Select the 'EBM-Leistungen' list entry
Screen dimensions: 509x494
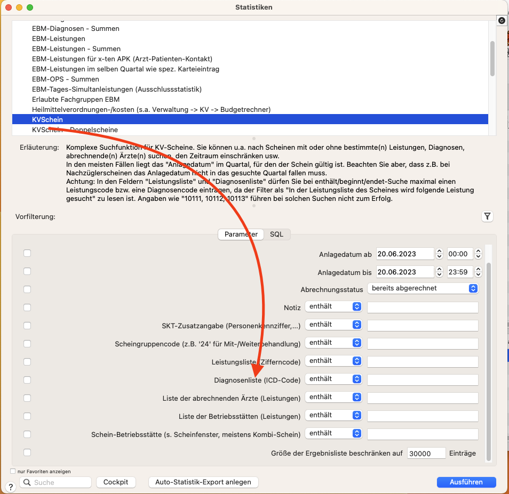tap(250, 38)
